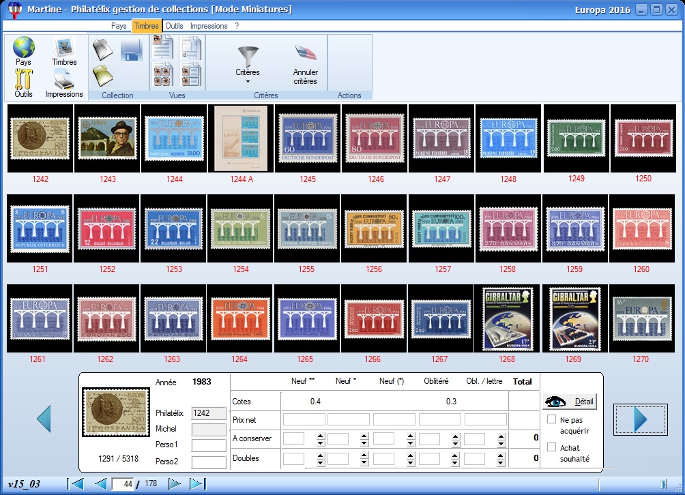The width and height of the screenshot is (685, 495).
Task: Jump to first page navigation icon
Action: click(x=76, y=483)
